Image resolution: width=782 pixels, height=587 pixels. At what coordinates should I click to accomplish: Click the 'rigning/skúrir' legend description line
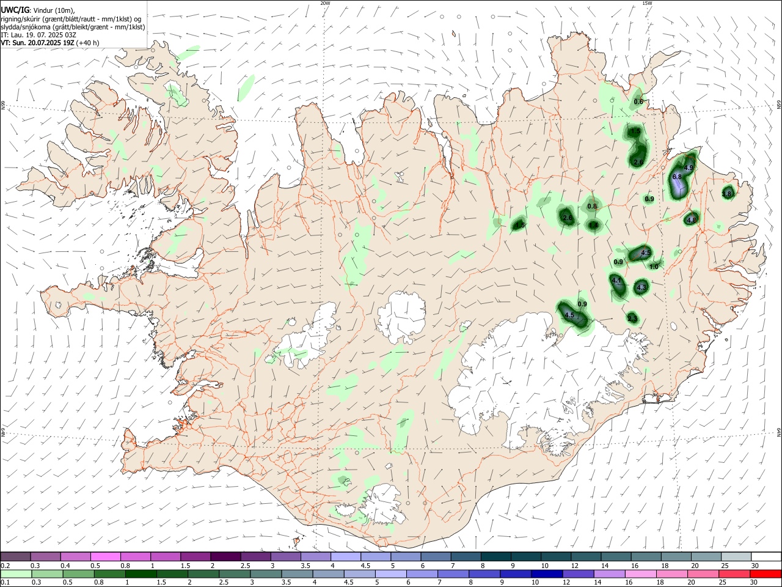(x=71, y=18)
